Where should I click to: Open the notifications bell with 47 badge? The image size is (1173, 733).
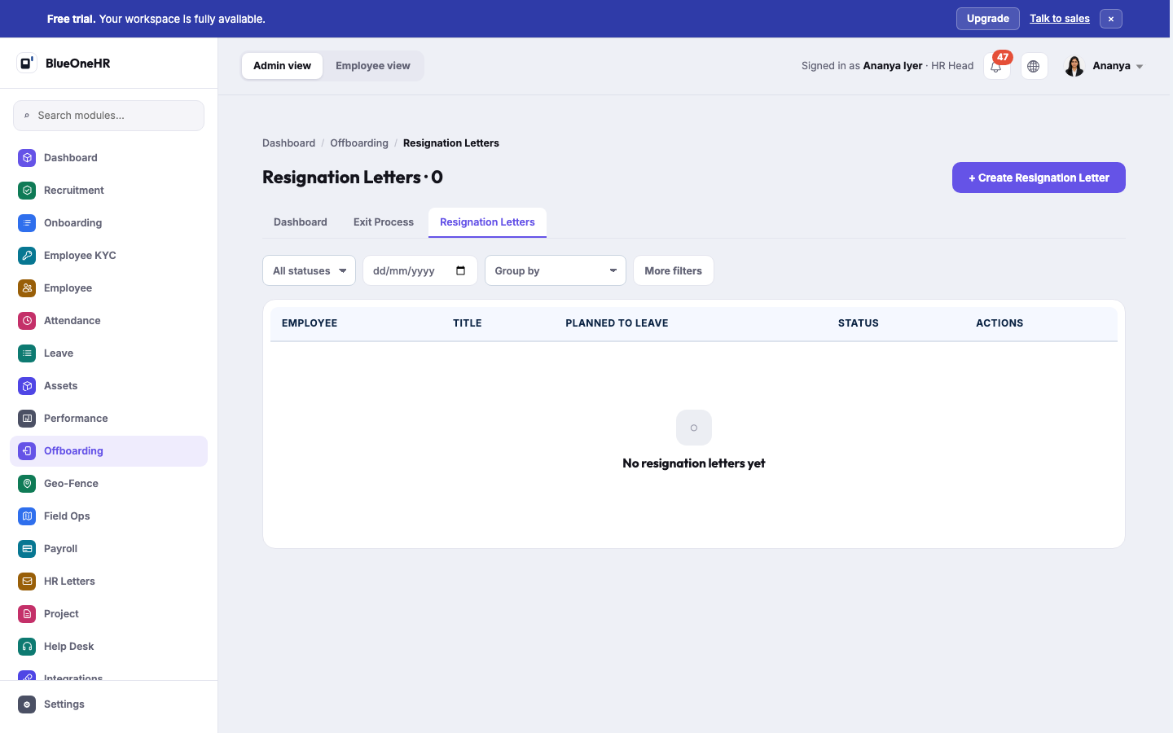[996, 66]
